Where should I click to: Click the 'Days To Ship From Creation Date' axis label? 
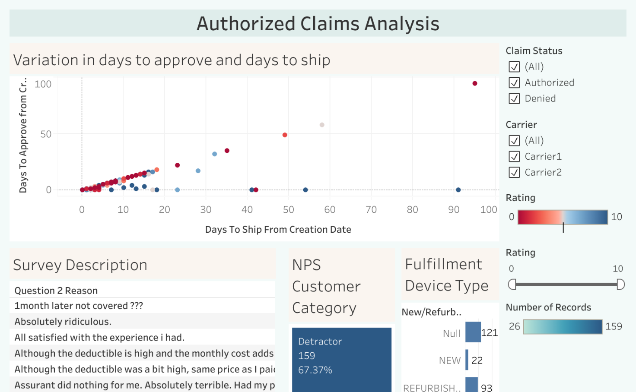(278, 229)
